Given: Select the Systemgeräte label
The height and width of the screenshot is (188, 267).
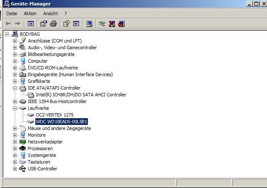Looking at the screenshot, I should tap(42, 155).
